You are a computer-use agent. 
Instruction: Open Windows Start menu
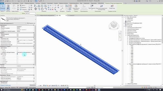(2, 90)
